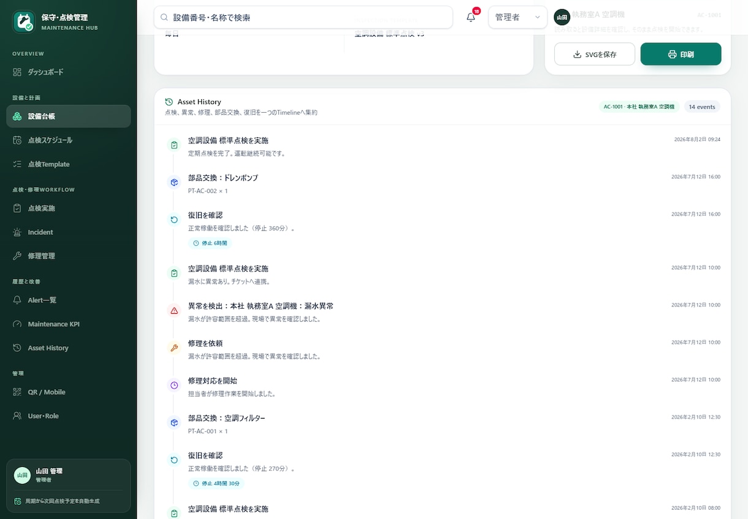Click the Asset History panel header icon
748x519 pixels.
tap(169, 102)
